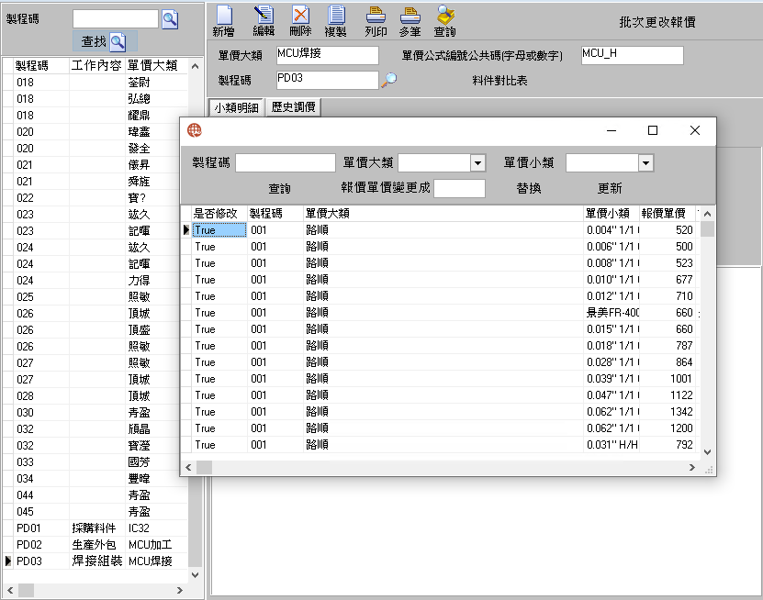763x600 pixels.
Task: Click the 編輯 (edit) toolbar icon
Action: [x=264, y=21]
